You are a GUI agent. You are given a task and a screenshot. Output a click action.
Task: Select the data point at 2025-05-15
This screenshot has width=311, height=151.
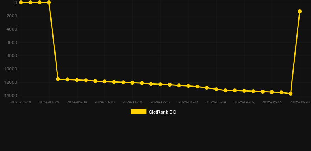coord(272,92)
